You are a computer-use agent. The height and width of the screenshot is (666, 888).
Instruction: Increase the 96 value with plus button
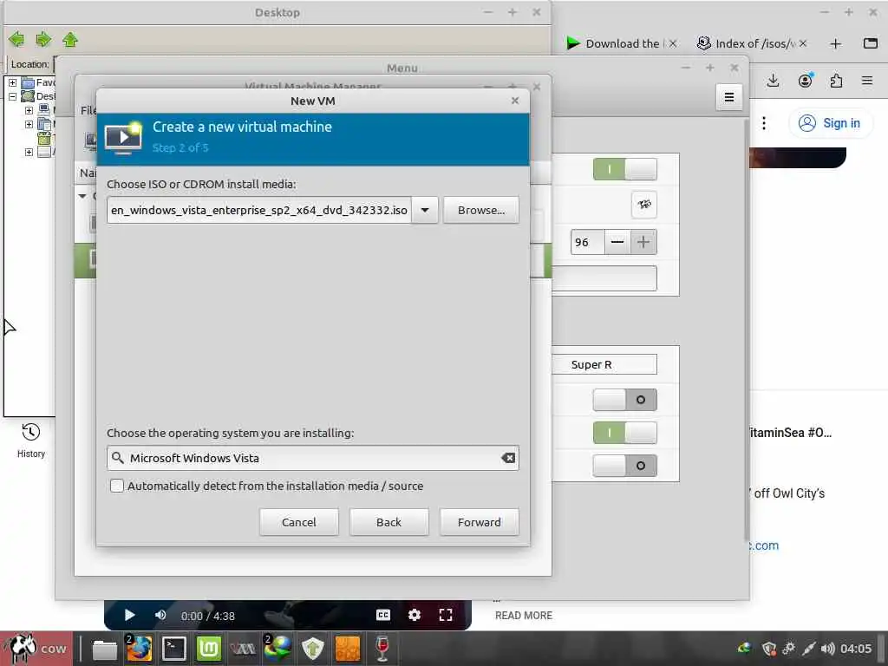643,242
